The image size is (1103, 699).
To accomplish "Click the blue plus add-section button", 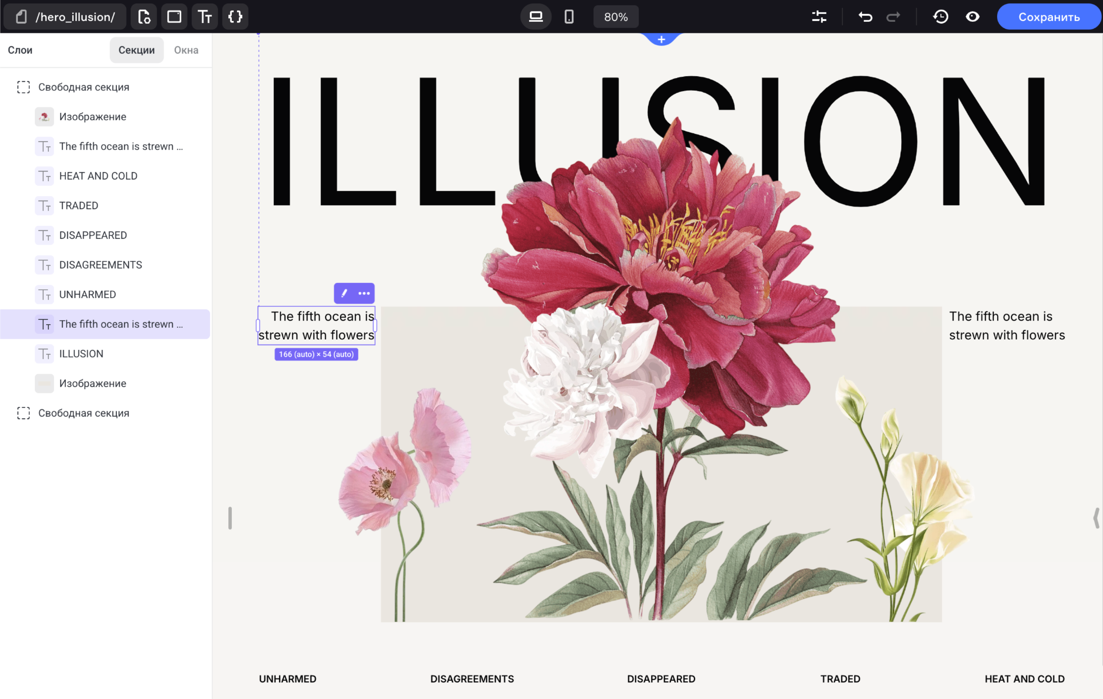I will (x=661, y=39).
